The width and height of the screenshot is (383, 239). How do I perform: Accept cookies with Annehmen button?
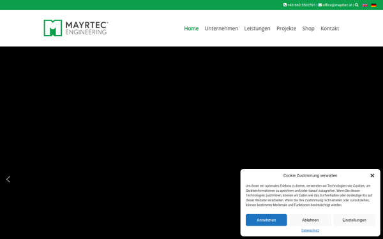[266, 220]
